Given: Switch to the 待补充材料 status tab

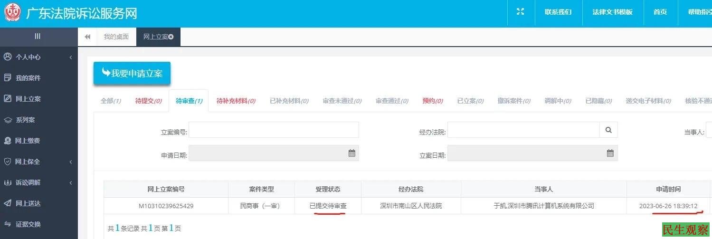Looking at the screenshot, I should [x=236, y=101].
